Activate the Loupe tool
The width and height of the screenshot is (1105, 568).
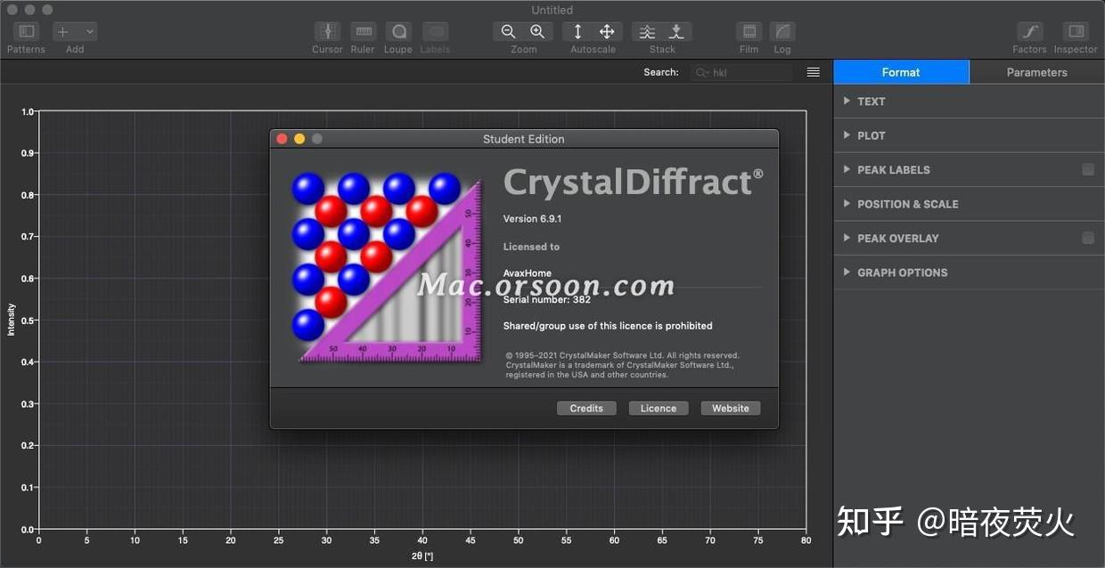pyautogui.click(x=398, y=31)
